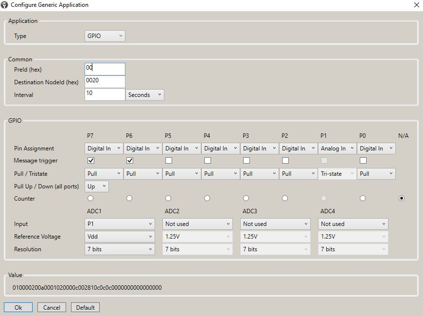Viewport: 423px width, 316px height.
Task: Open the ADC1 Reference Voltage dropdown showing Vdd
Action: point(120,237)
